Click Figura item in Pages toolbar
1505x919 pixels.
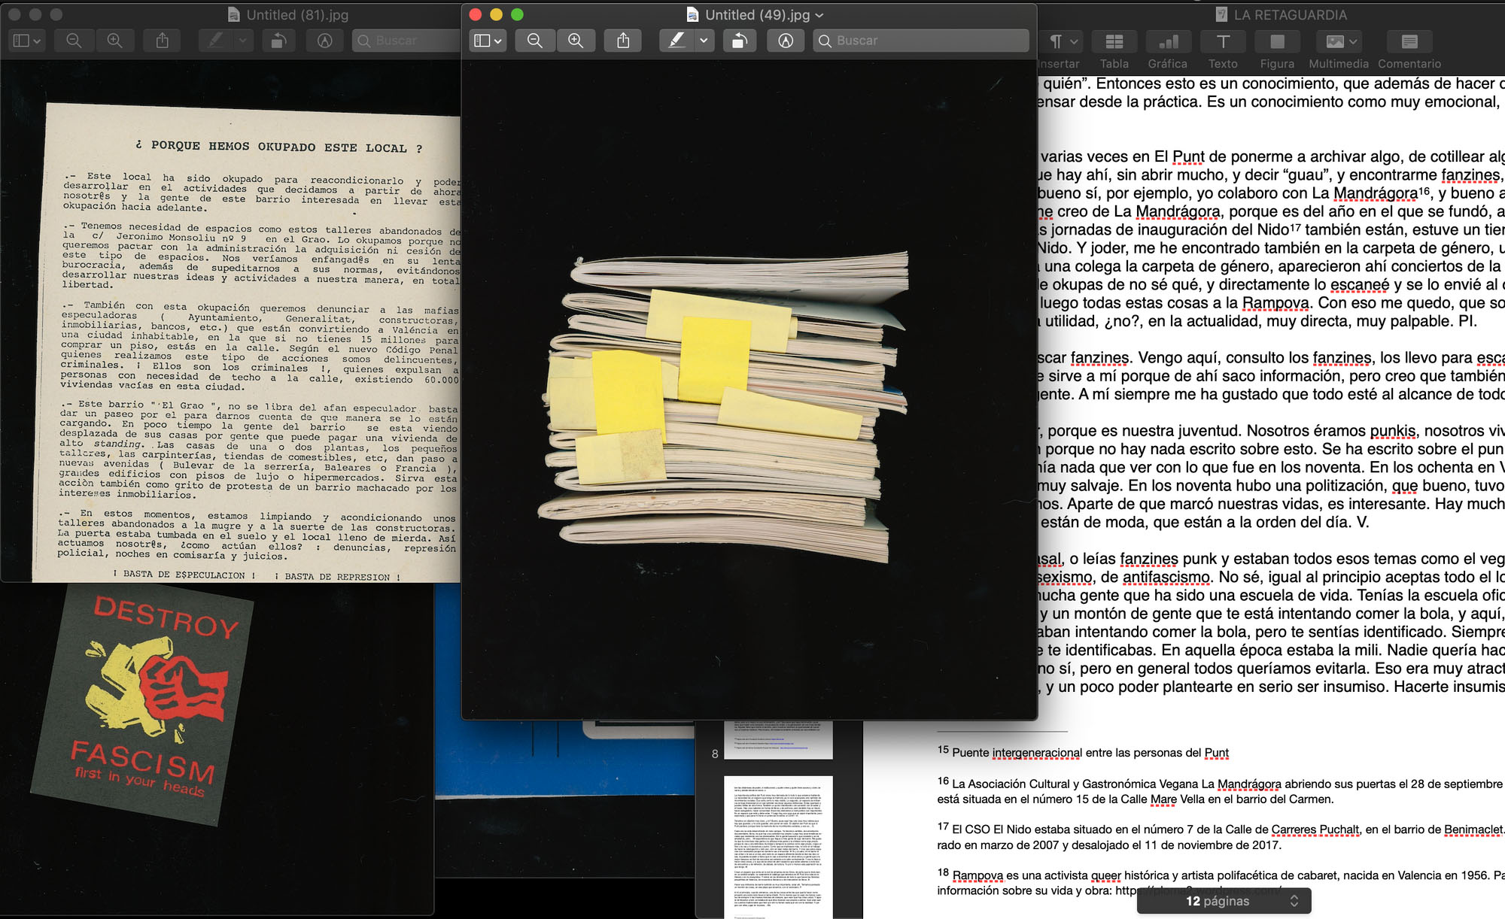point(1277,42)
